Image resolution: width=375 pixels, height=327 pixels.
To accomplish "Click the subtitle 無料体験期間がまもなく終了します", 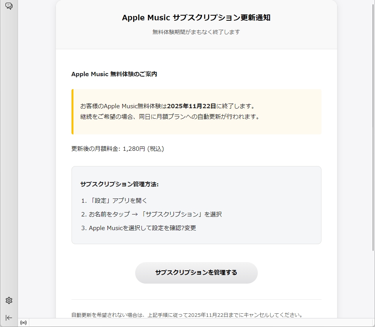I will point(196,32).
